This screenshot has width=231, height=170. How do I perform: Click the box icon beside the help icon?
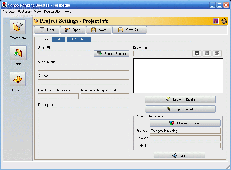(224, 21)
